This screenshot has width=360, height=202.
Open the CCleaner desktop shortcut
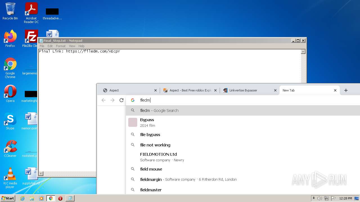tap(10, 148)
